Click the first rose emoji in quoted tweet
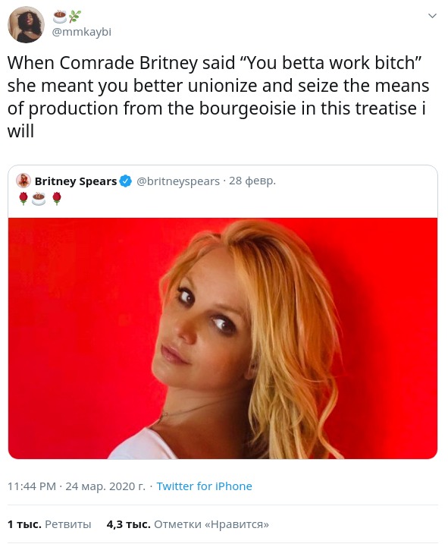448x544 pixels. coord(23,199)
